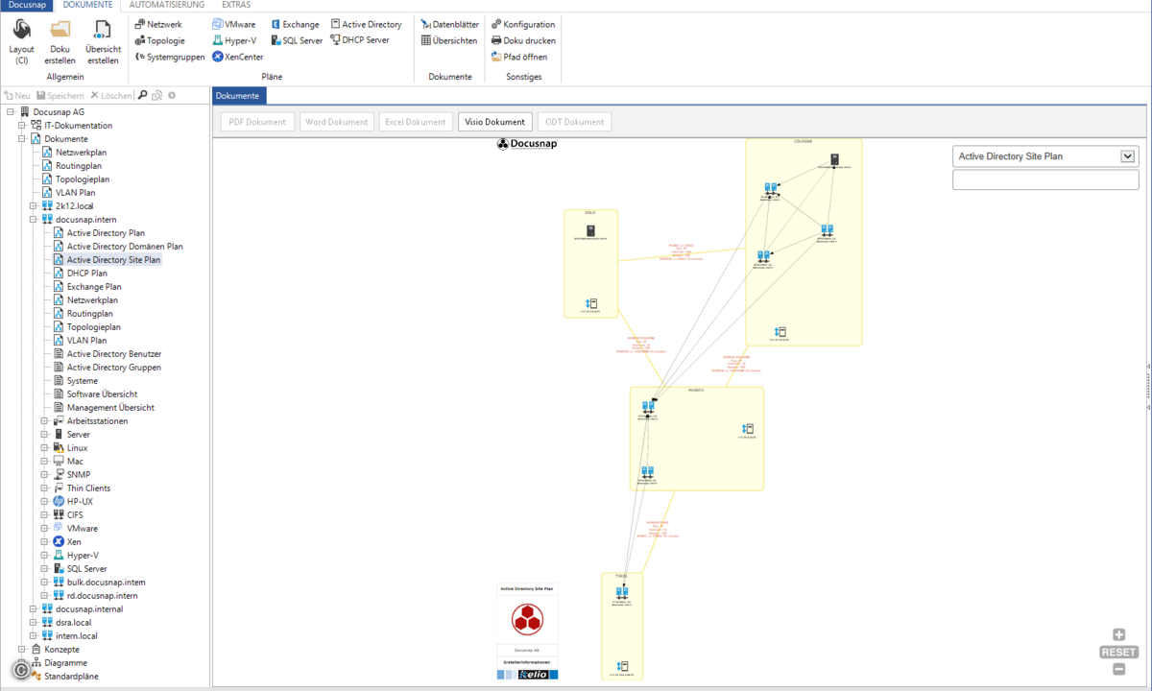Image resolution: width=1152 pixels, height=691 pixels.
Task: Click the Excel Dokument button
Action: pos(416,122)
